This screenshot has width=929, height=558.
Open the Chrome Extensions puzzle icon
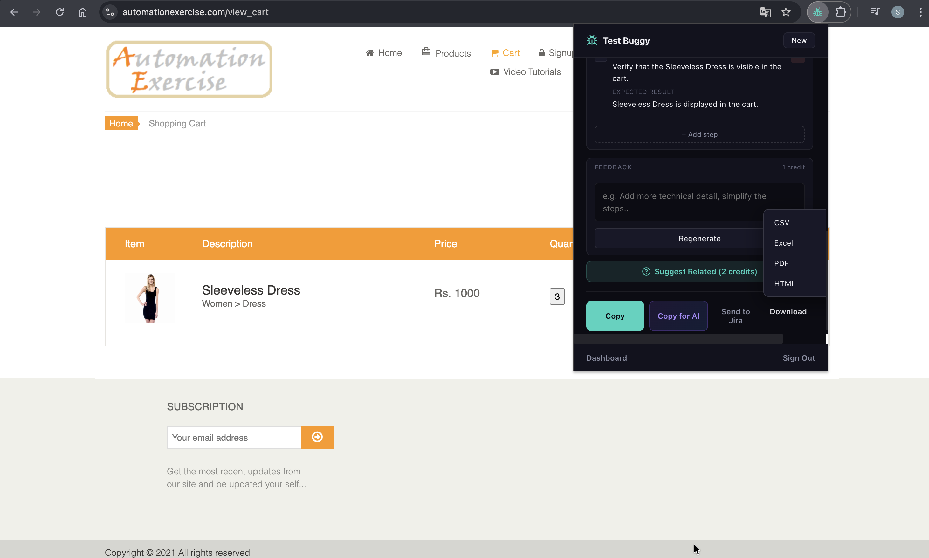point(841,12)
